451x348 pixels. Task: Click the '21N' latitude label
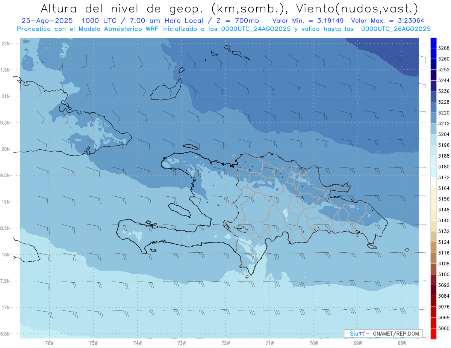tap(6, 96)
